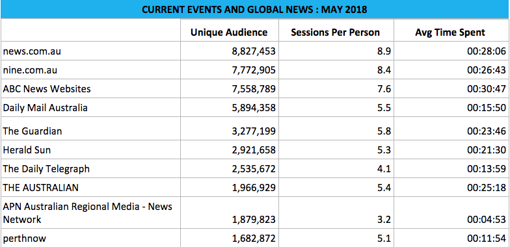The height and width of the screenshot is (247, 510).
Task: Select the time value 00:30:47
Action: coord(487,89)
